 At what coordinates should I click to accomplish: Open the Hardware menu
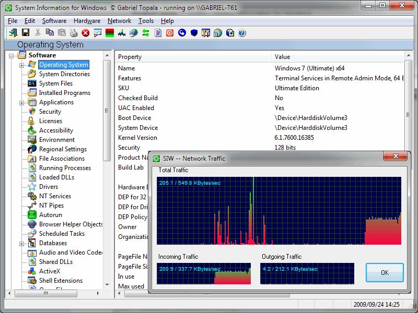click(87, 21)
